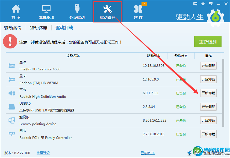Click 已备份 status for Intel HD Graphics
230x158 pixels.
pos(181,66)
